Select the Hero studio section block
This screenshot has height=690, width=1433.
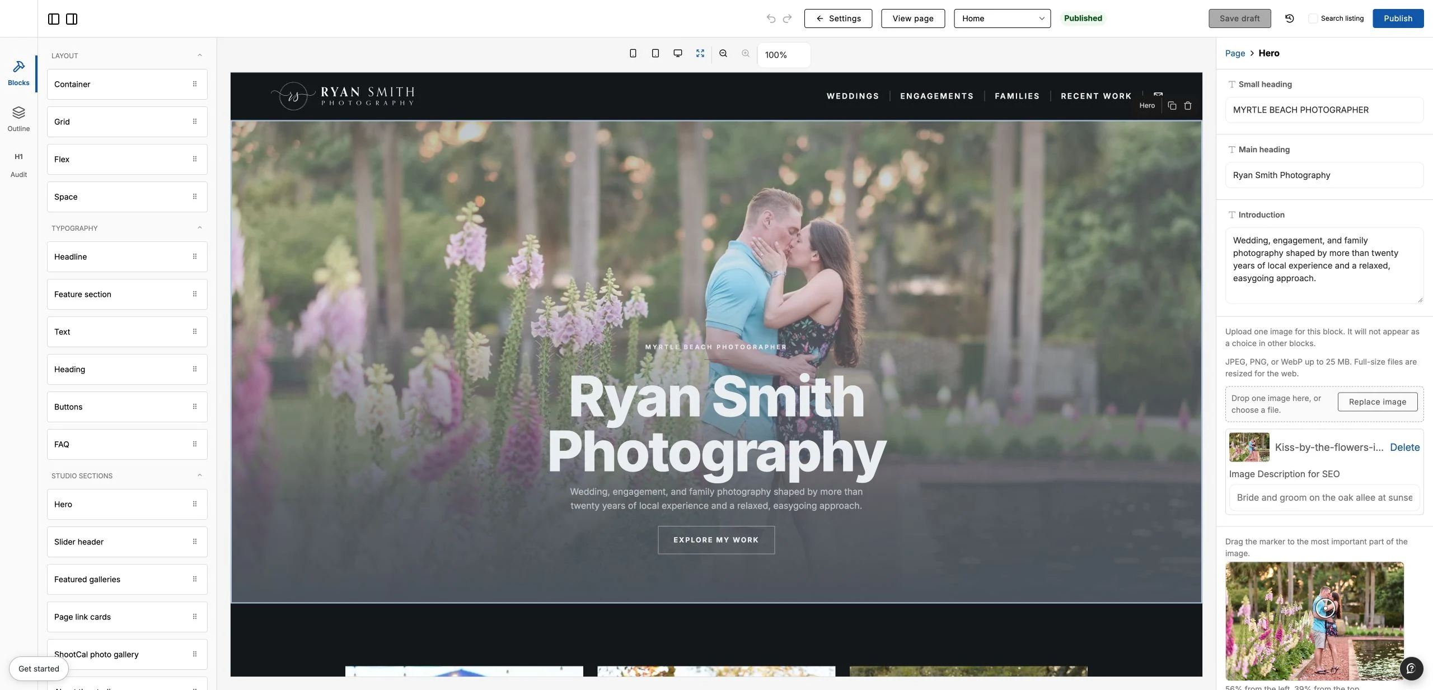coord(127,504)
